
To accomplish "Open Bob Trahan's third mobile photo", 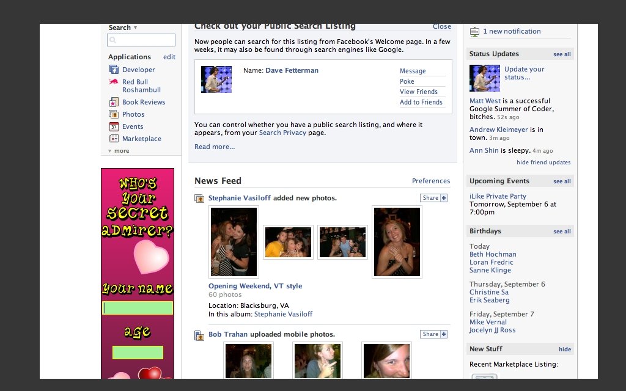I will (x=386, y=360).
